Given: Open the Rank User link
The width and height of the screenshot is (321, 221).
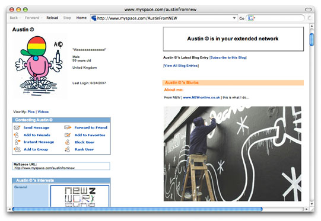Looking at the screenshot, I should [x=84, y=149].
